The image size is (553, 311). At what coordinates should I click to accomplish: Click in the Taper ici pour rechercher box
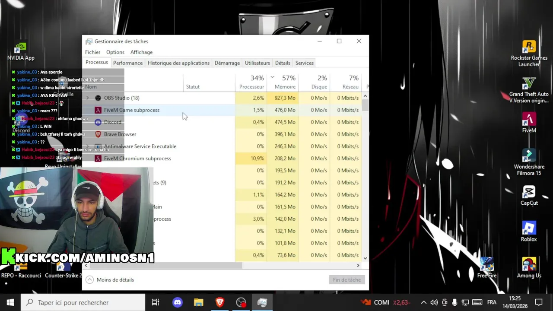[83, 302]
